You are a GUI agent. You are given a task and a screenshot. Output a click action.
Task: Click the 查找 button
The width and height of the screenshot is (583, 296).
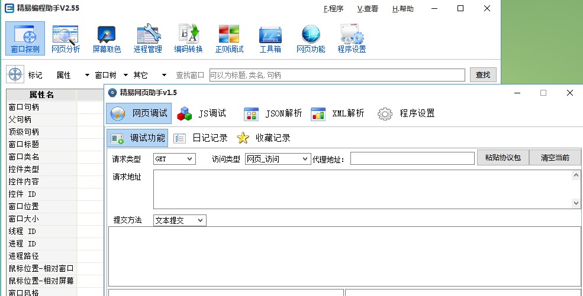click(483, 75)
